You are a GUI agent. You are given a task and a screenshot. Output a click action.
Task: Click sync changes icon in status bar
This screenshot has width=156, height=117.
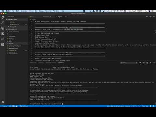(10, 106)
